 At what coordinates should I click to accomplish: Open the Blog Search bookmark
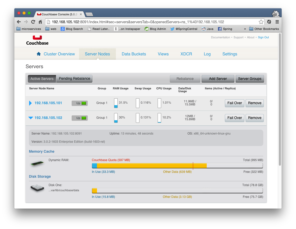(72, 29)
